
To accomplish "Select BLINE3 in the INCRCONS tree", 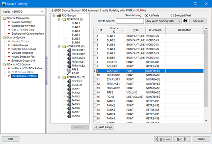I will pos(76,31).
